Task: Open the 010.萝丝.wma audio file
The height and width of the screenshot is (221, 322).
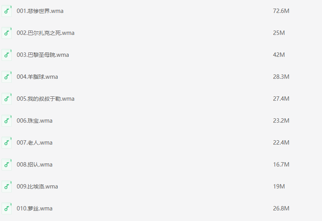Action: click(35, 208)
